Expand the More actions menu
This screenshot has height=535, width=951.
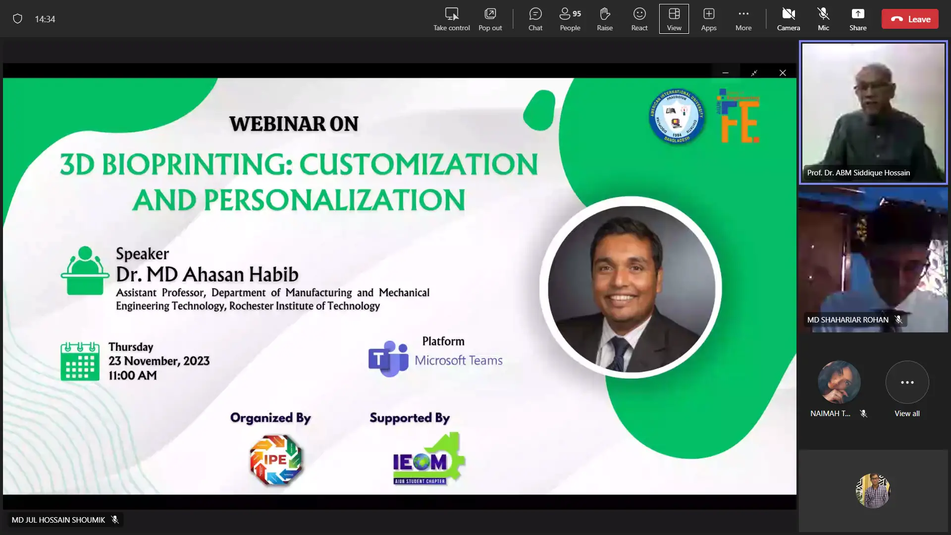pyautogui.click(x=743, y=19)
